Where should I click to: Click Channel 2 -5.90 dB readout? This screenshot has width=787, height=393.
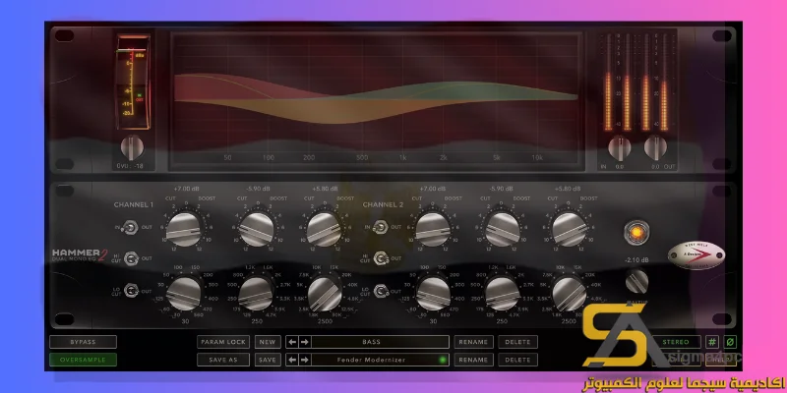tap(500, 189)
